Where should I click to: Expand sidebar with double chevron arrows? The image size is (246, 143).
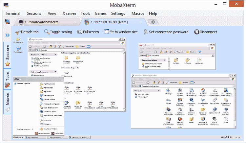tap(7, 35)
